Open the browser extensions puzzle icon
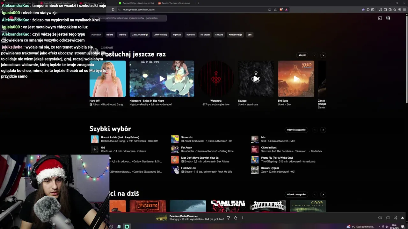408x229 pixels. tap(368, 10)
